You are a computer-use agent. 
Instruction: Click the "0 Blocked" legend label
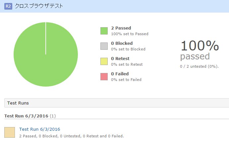(122, 43)
